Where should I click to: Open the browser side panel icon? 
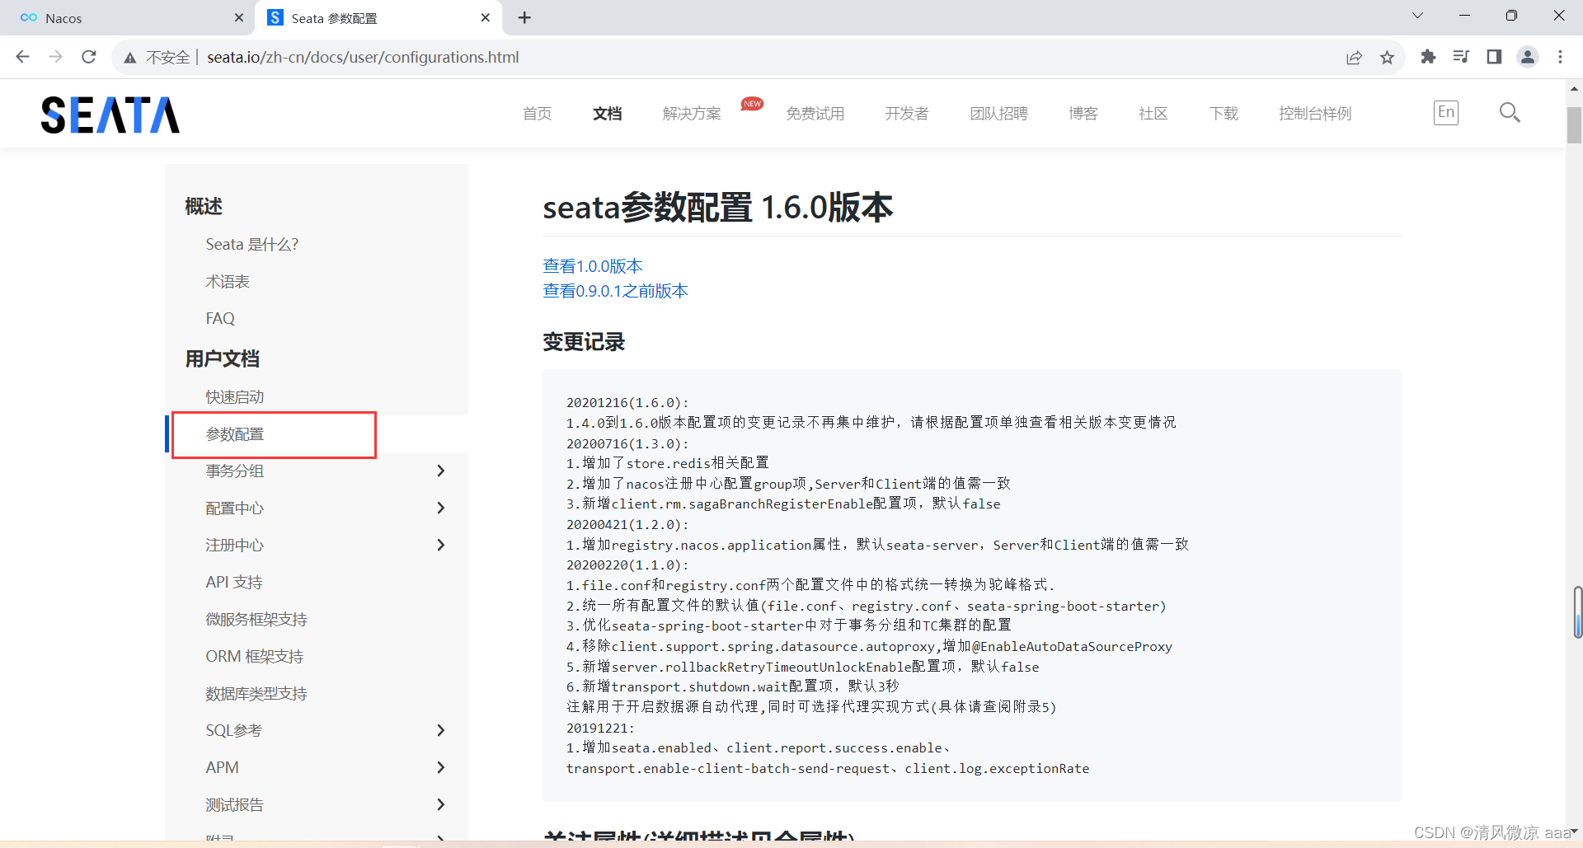click(1494, 57)
